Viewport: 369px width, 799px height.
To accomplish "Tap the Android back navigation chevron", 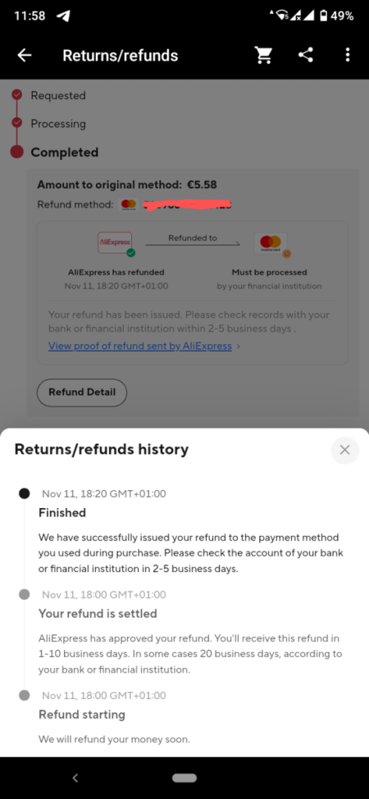I will [75, 778].
